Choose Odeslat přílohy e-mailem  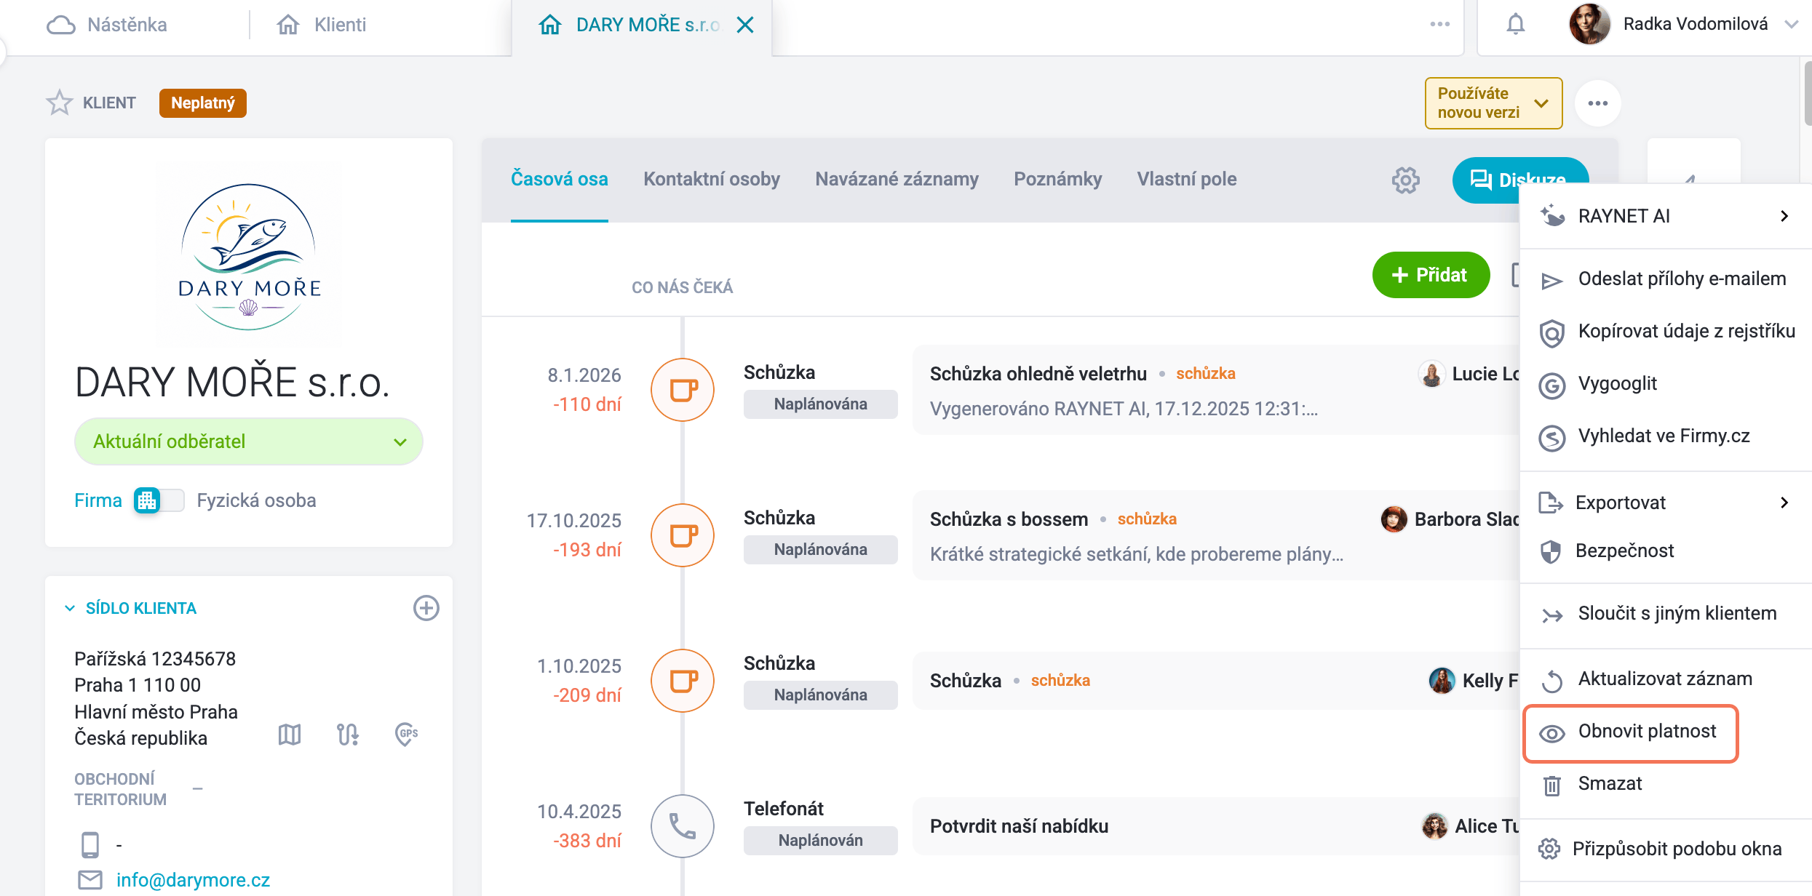(1666, 279)
